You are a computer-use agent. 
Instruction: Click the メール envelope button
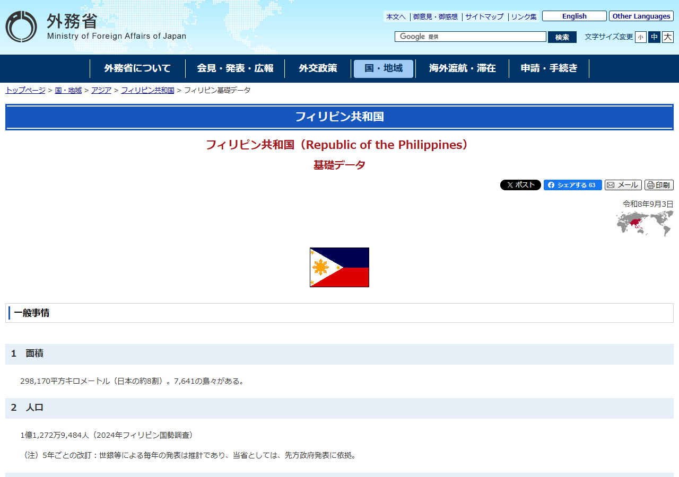click(x=623, y=185)
